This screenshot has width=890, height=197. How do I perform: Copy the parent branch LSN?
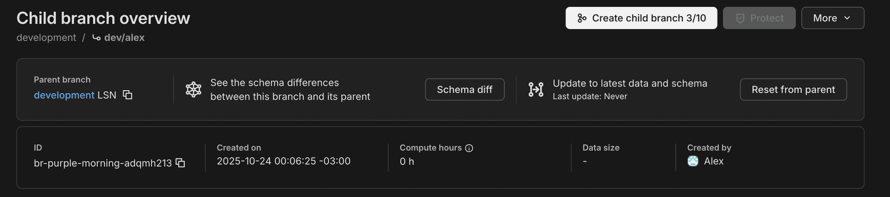click(127, 95)
